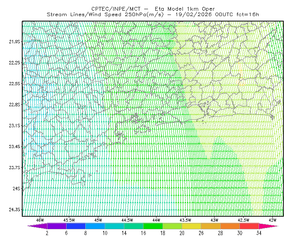Click the cyan color bar segment
The height and width of the screenshot is (237, 306).
114,226
